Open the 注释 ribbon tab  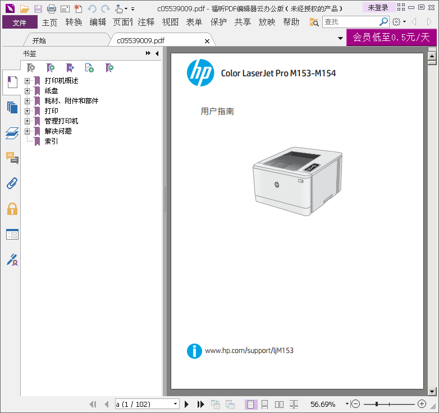point(146,22)
